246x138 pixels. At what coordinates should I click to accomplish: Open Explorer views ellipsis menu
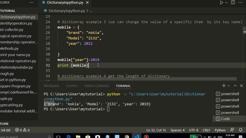32,3
